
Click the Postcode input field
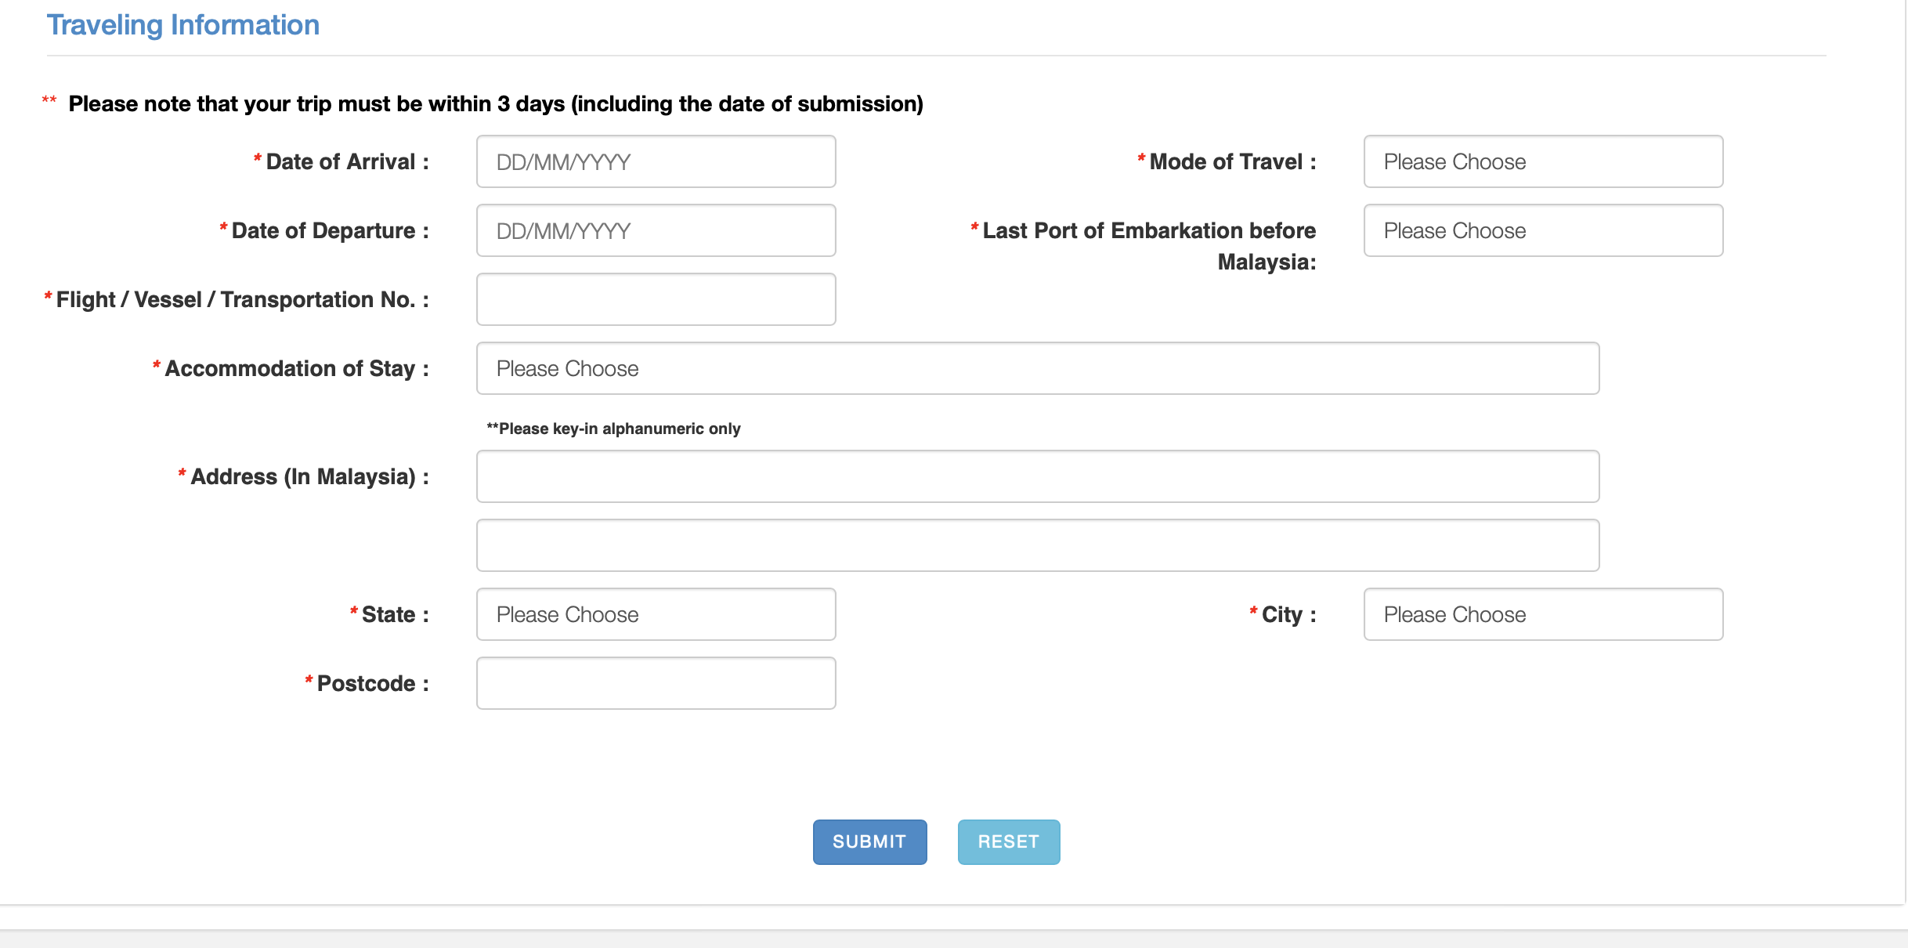coord(656,683)
